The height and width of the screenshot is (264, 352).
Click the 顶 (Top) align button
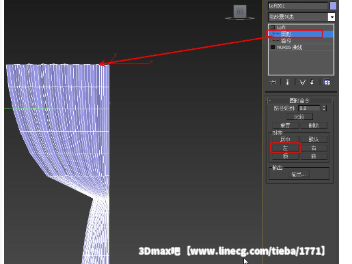point(286,156)
